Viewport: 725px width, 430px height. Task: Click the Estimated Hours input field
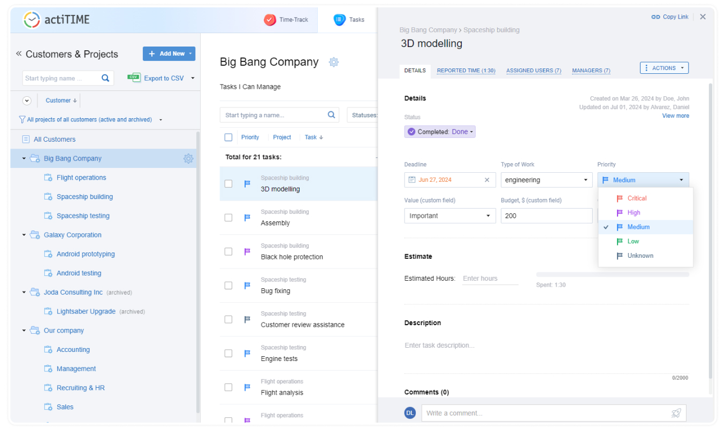pos(490,278)
